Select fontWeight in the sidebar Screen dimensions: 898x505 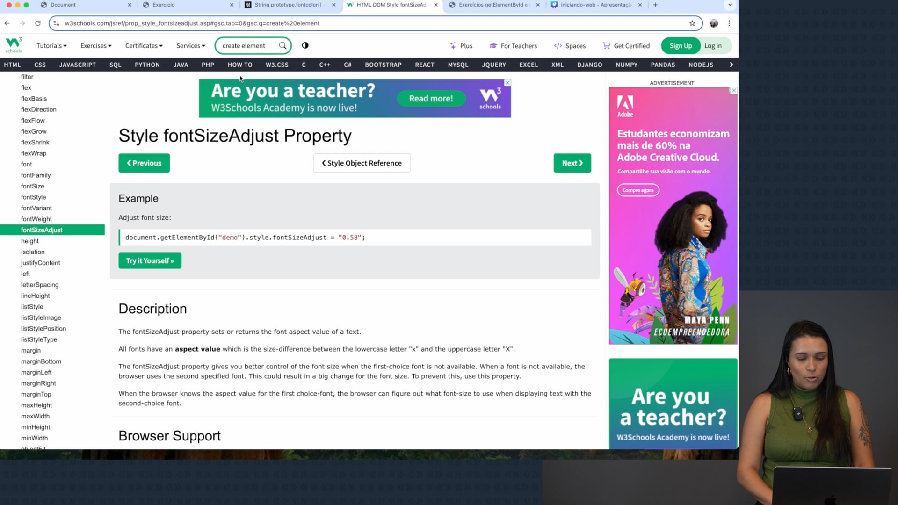36,219
